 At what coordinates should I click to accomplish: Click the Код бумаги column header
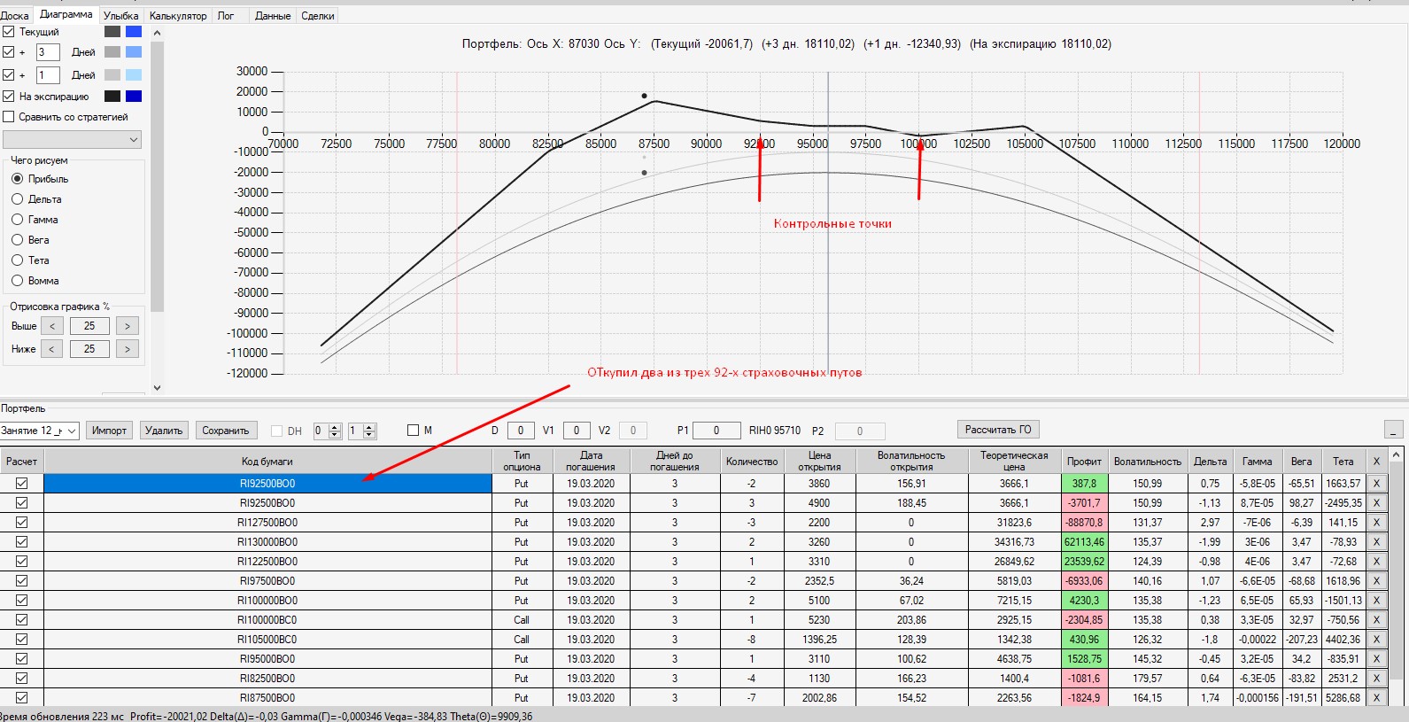[x=267, y=461]
